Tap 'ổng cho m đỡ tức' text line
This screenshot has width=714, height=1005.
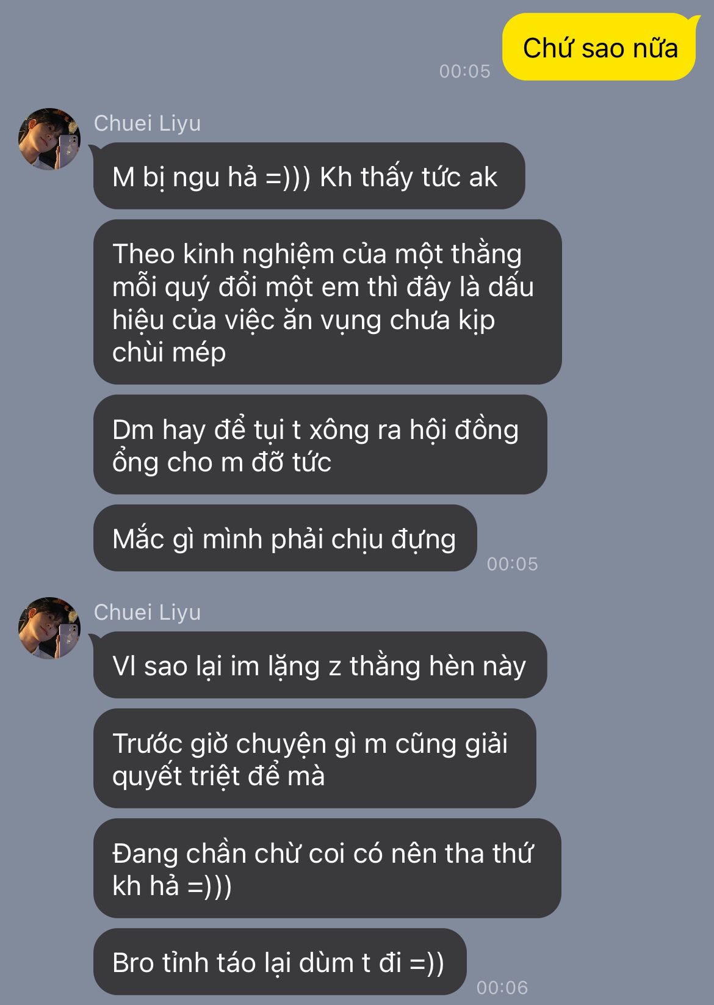click(x=222, y=462)
